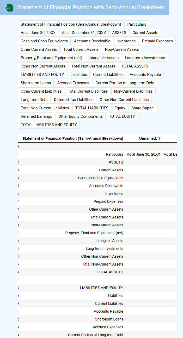Select the TOTAL LIABILITIES AND EQUITY tag
Viewport: 183px width, 338px height.
49,125
